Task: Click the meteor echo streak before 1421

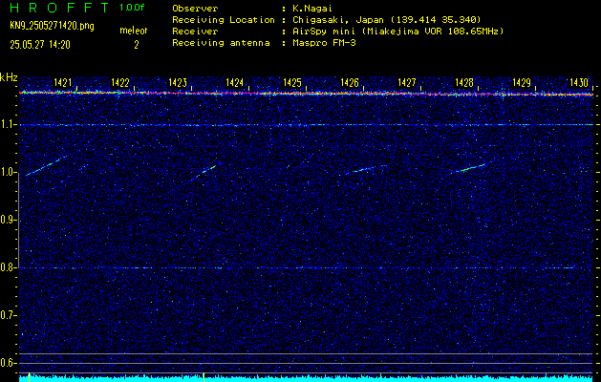Action: pos(46,165)
